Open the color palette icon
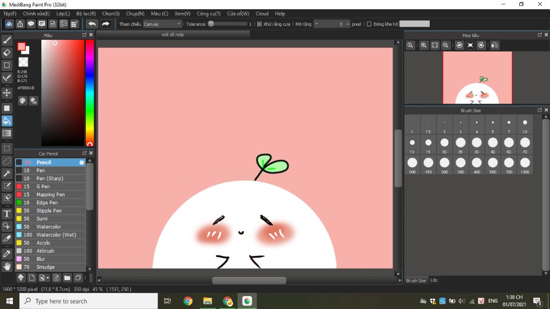The height and width of the screenshot is (309, 550). [x=23, y=101]
